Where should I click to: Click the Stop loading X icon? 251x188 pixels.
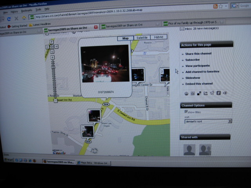click(16, 18)
